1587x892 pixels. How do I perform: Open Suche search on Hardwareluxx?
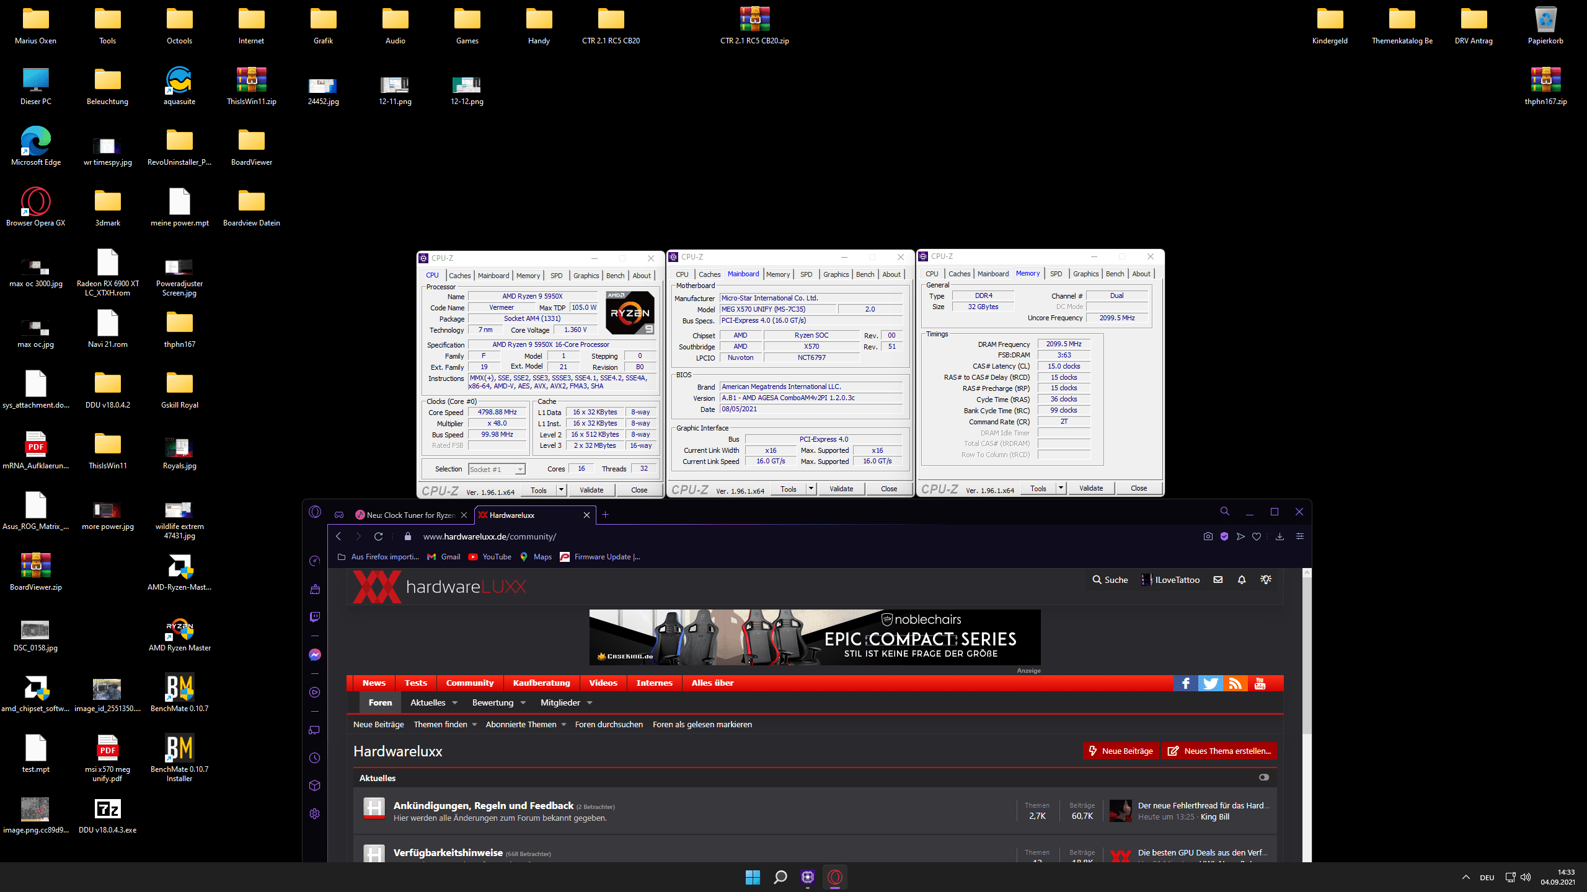tap(1110, 580)
